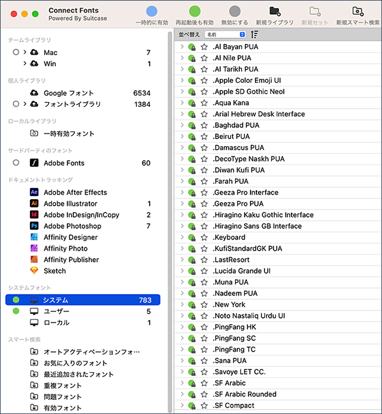Open 有効フォント smart search

point(63,408)
